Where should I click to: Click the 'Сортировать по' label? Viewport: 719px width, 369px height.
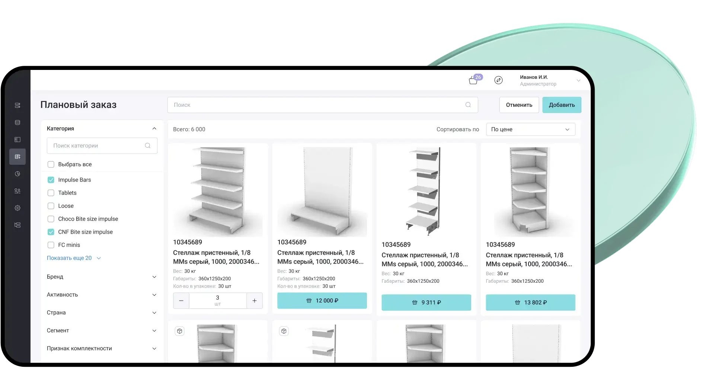point(458,129)
